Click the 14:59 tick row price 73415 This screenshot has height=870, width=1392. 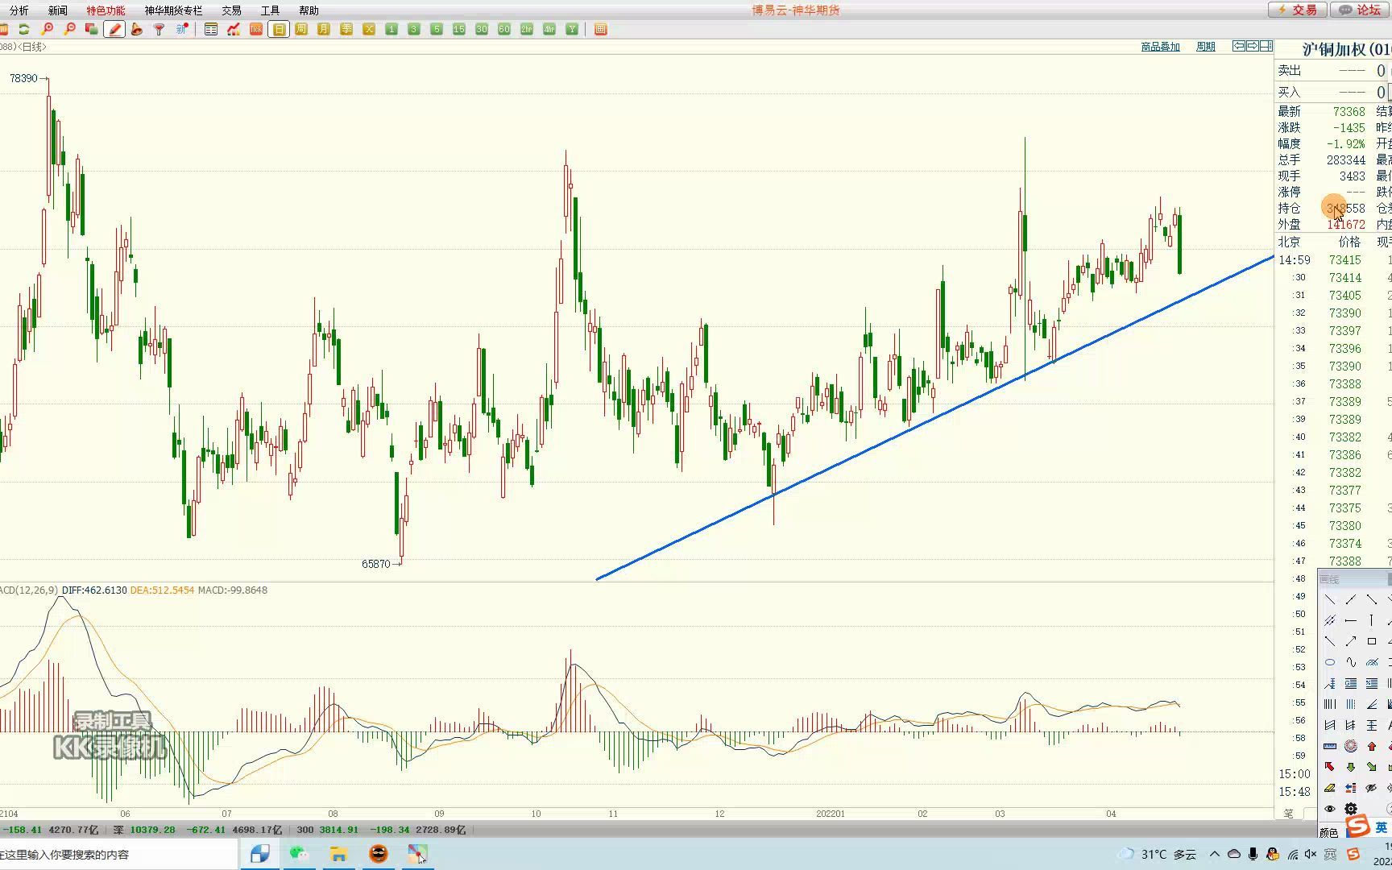1345,260
